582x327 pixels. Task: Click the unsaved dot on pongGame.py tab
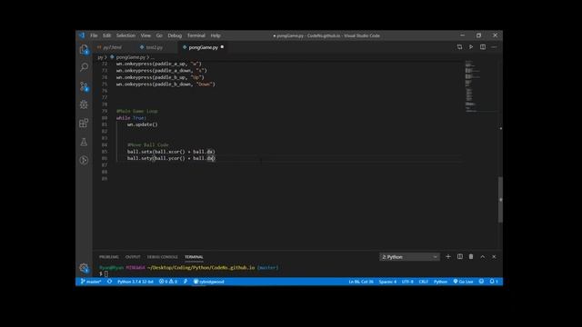click(x=222, y=47)
